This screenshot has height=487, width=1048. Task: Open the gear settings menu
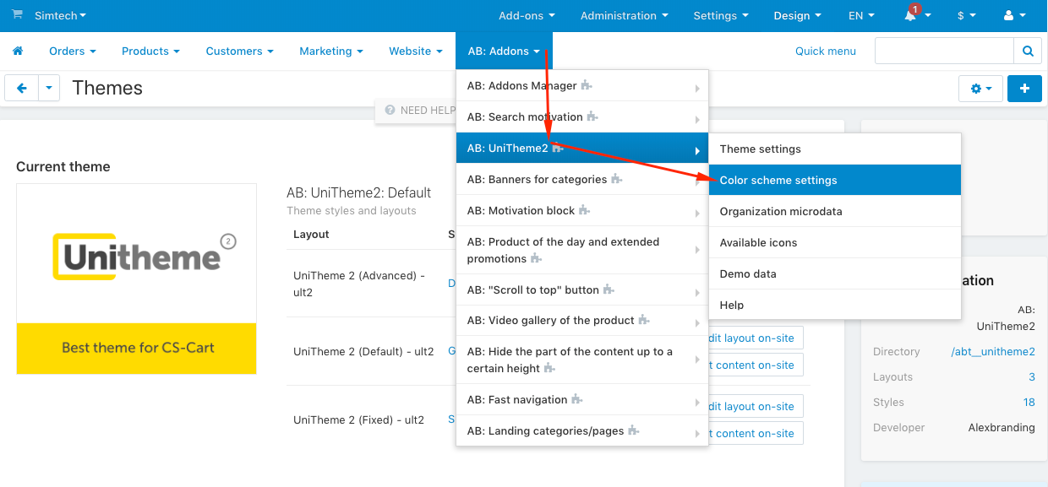click(981, 88)
